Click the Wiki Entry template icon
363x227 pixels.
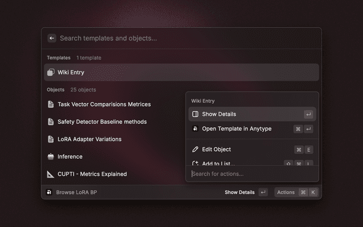(x=50, y=72)
